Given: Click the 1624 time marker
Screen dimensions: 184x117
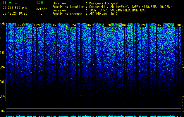Looking at the screenshot, I should click(73, 25).
